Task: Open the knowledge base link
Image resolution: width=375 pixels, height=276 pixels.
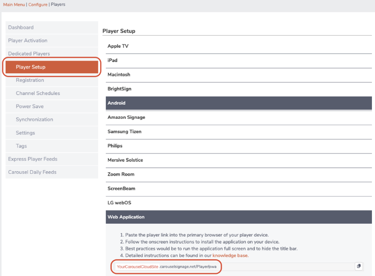Action: [x=230, y=255]
